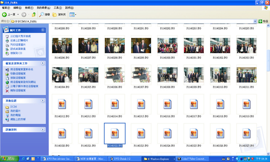Click the rename this file icon
This screenshot has width=270, height=162.
point(7,70)
